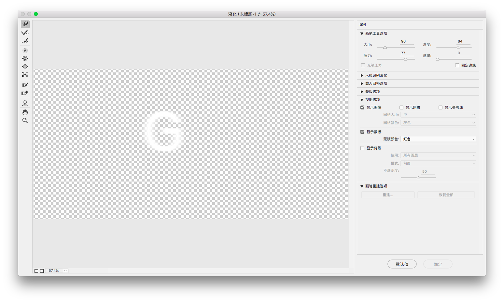Uncheck the 显示蒙版 checkbox
Viewport: 504px width, 302px height.
point(362,132)
